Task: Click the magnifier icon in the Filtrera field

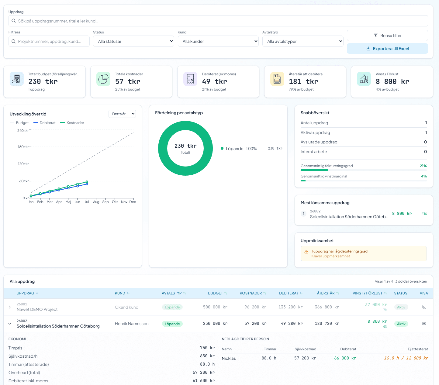Action: click(14, 41)
